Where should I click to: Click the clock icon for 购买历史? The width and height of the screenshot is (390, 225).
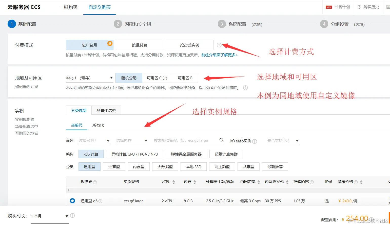click(x=359, y=7)
